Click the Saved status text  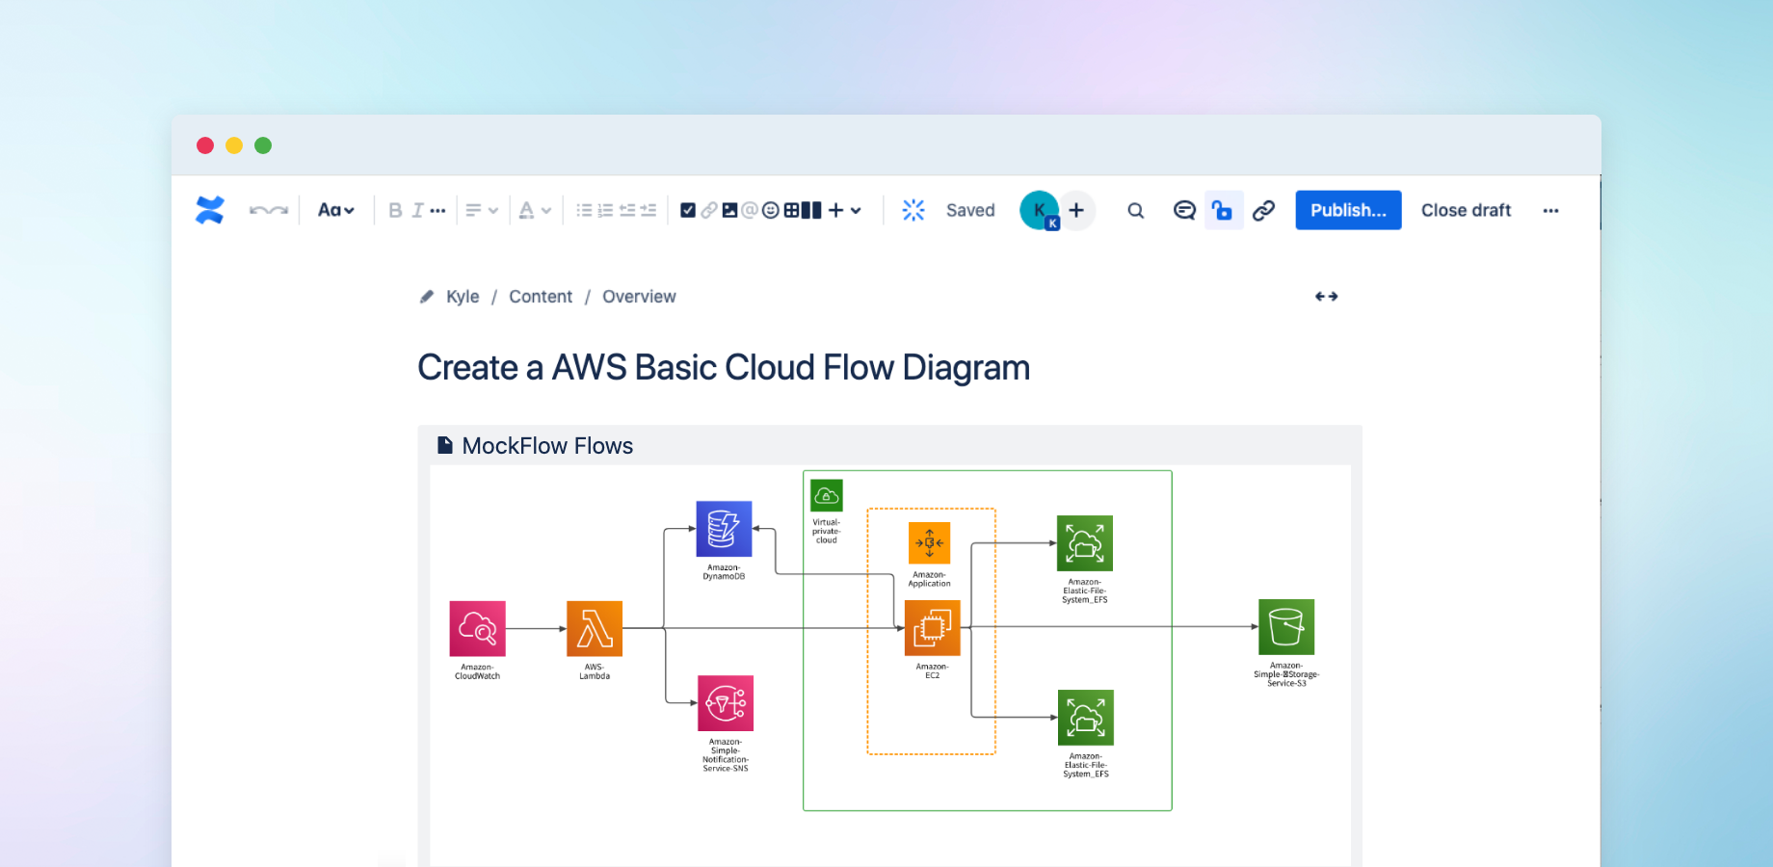pyautogui.click(x=970, y=210)
